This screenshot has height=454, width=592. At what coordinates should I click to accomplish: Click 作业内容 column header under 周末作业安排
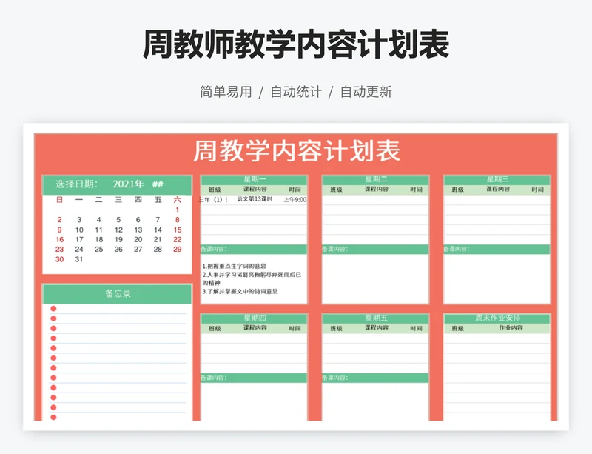pyautogui.click(x=511, y=328)
